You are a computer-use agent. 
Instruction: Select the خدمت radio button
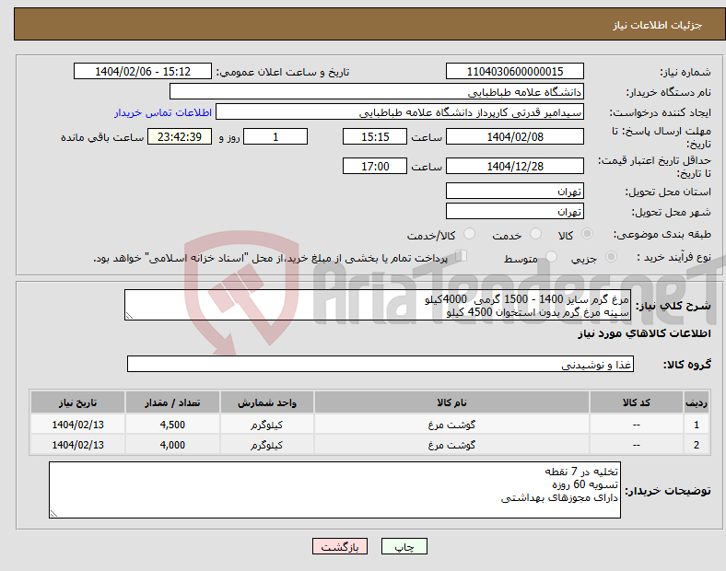click(535, 234)
